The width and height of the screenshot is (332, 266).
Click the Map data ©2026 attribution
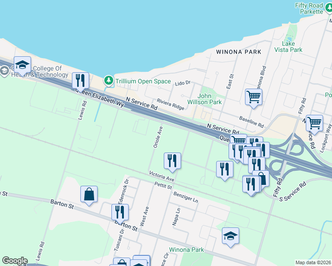pyautogui.click(x=313, y=262)
